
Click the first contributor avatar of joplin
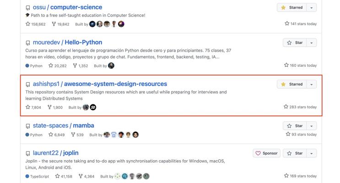tap(118, 176)
